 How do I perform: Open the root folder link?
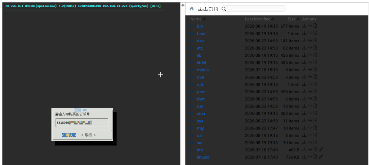pos(201,99)
